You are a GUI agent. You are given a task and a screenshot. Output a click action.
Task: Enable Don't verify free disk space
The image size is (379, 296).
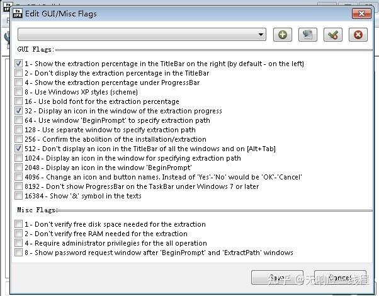(x=18, y=224)
